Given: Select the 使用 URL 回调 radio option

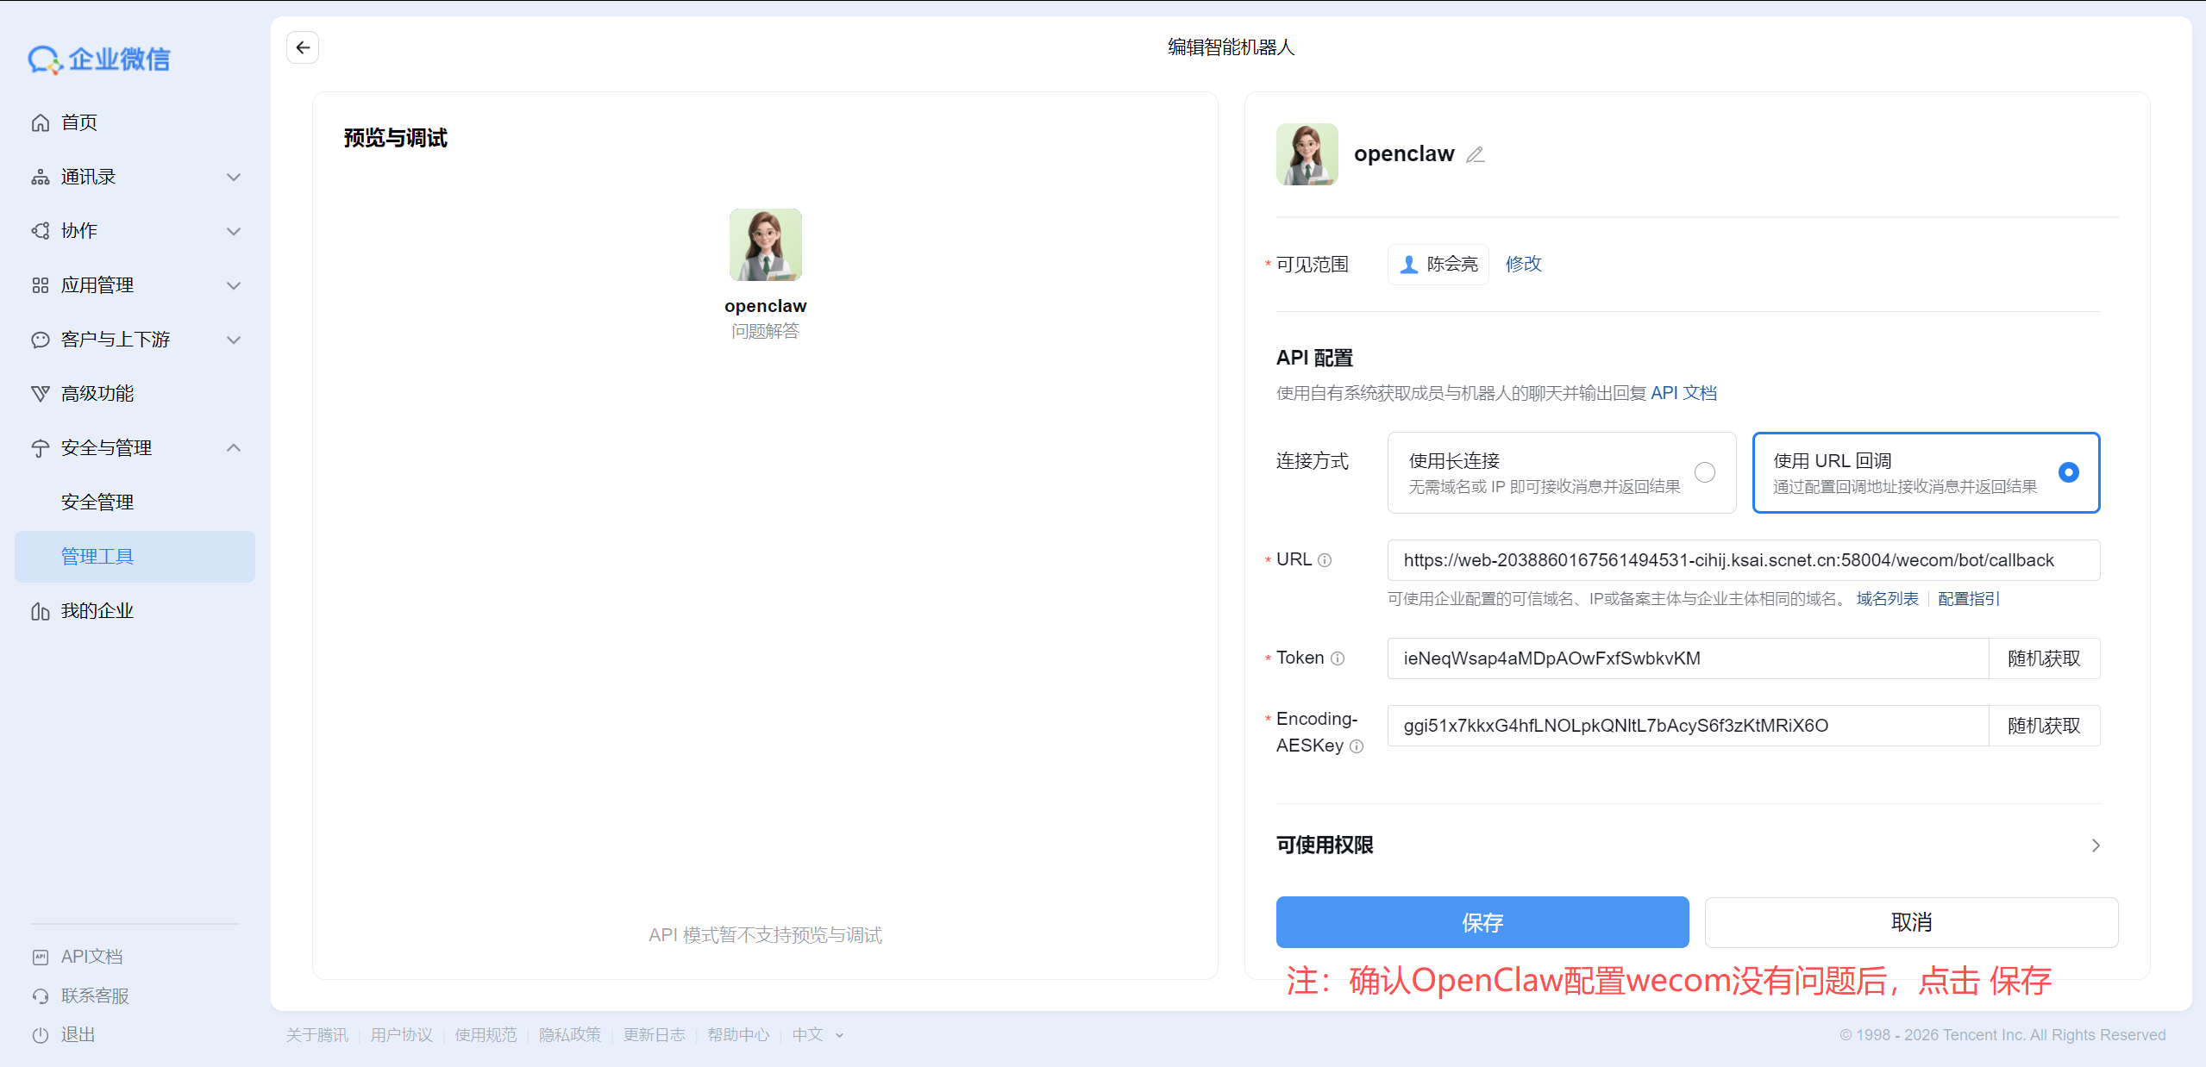Looking at the screenshot, I should tap(2068, 472).
